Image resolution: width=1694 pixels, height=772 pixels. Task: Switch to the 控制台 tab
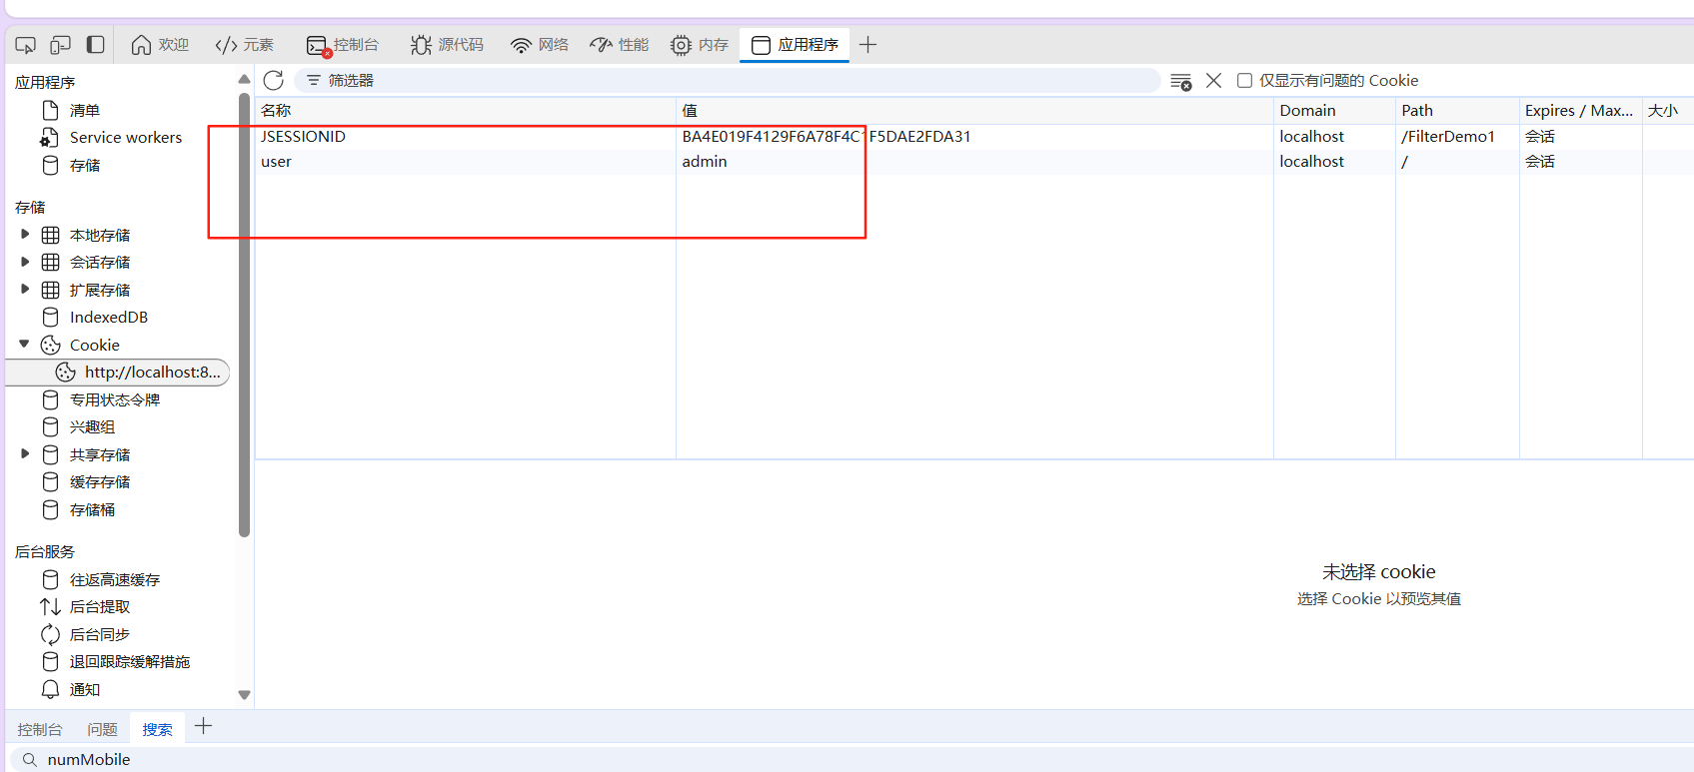coord(343,45)
